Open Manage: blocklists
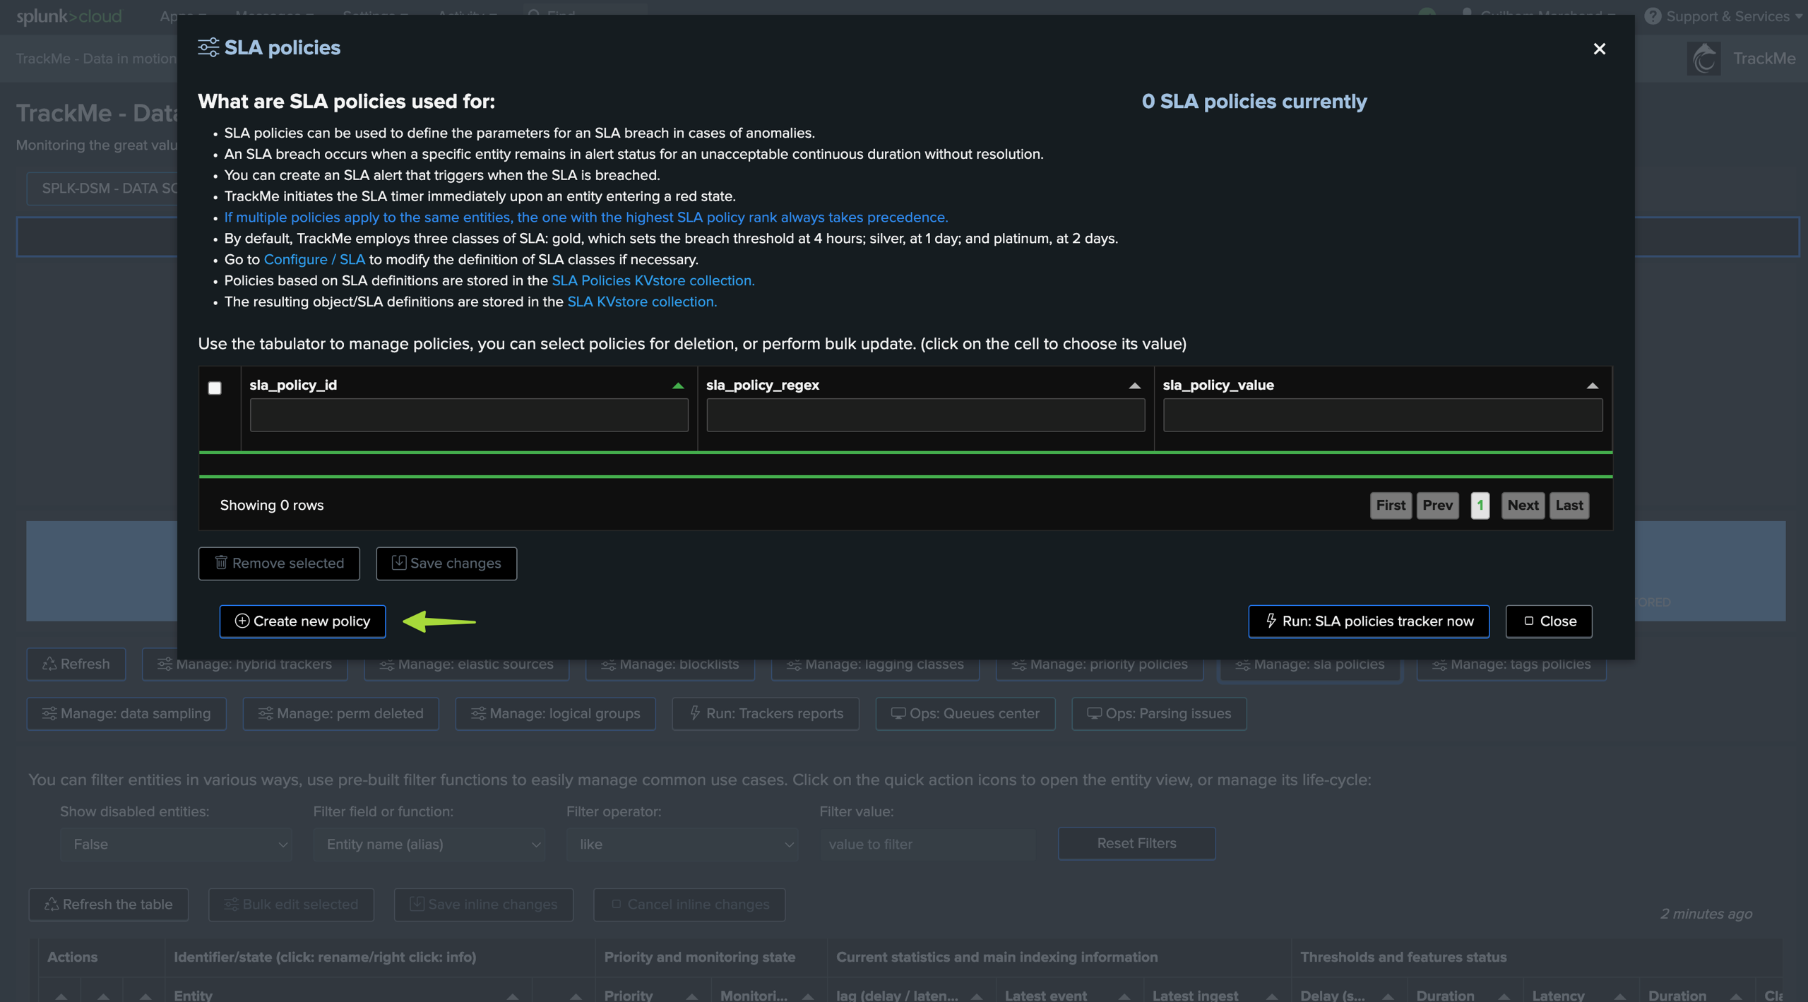The height and width of the screenshot is (1002, 1808). (x=670, y=664)
